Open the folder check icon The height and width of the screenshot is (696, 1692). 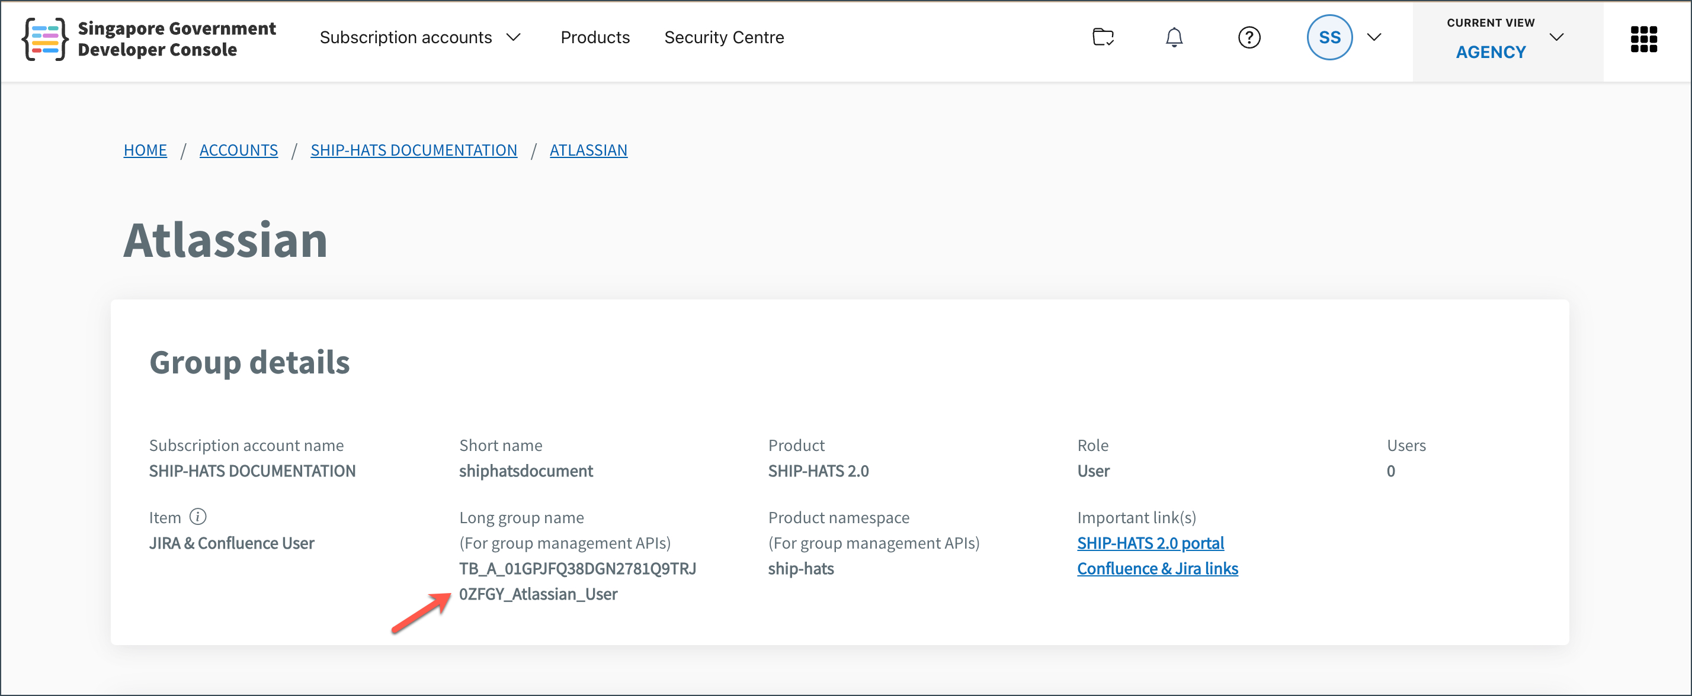(x=1103, y=37)
